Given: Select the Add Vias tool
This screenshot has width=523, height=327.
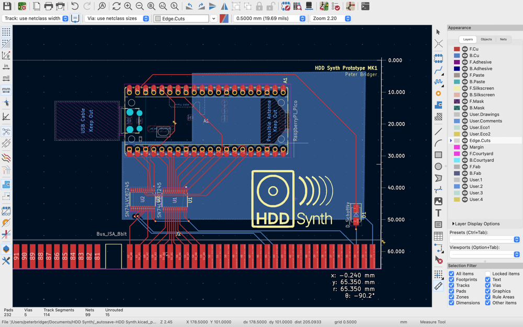Looking at the screenshot, I should coord(438,93).
